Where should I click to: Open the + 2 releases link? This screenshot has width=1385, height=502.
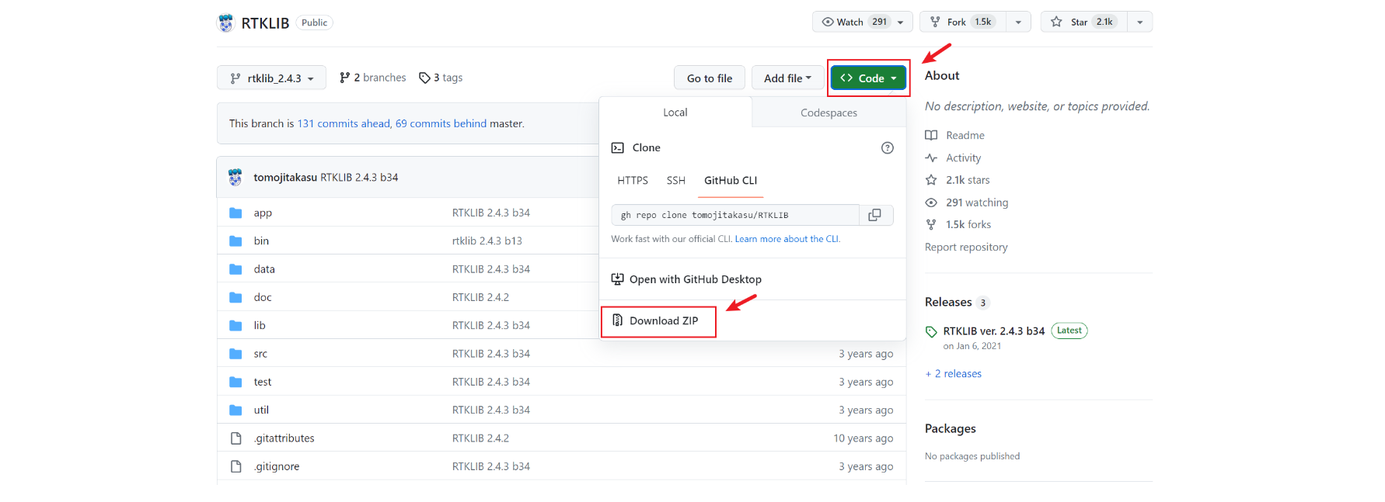click(x=954, y=374)
